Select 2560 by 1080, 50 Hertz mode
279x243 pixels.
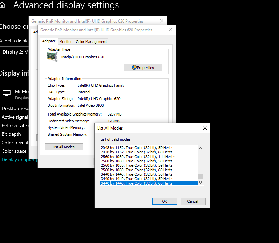tap(149, 161)
